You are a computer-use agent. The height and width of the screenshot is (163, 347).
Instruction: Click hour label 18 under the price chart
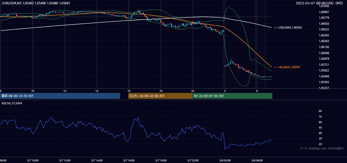pyautogui.click(x=161, y=91)
